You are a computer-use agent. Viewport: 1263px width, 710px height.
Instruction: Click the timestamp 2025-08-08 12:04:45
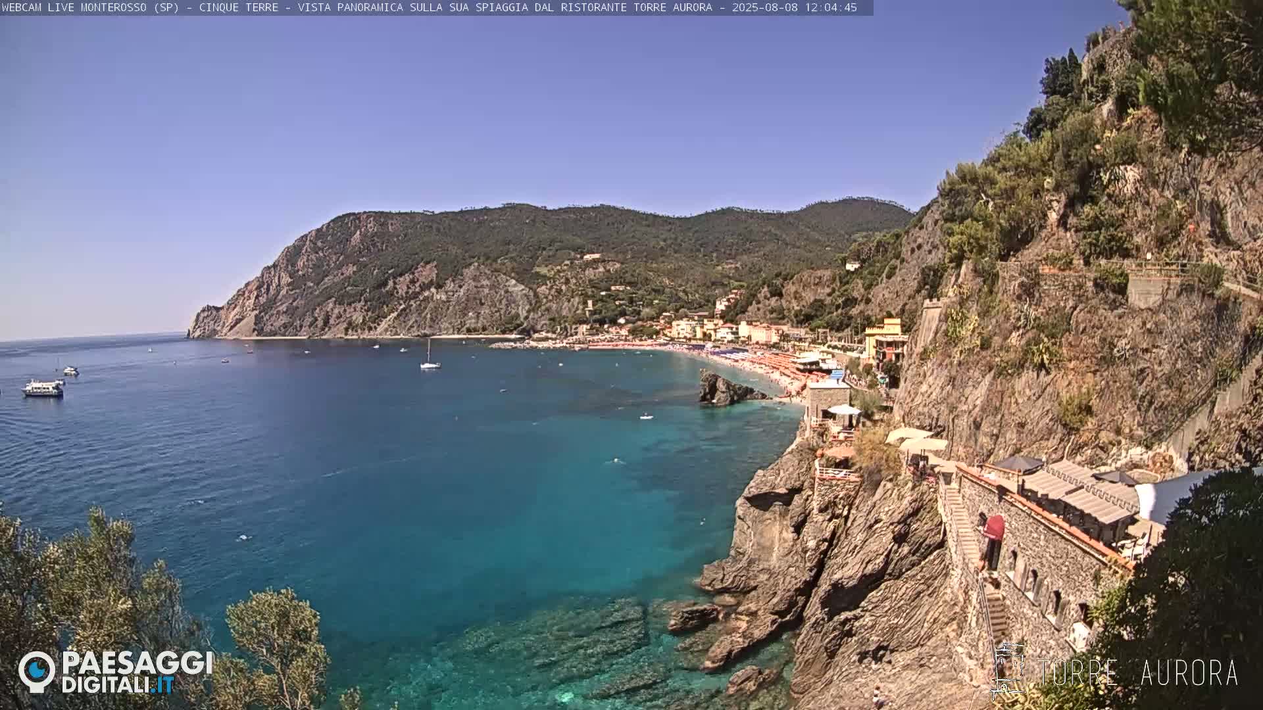(x=795, y=7)
